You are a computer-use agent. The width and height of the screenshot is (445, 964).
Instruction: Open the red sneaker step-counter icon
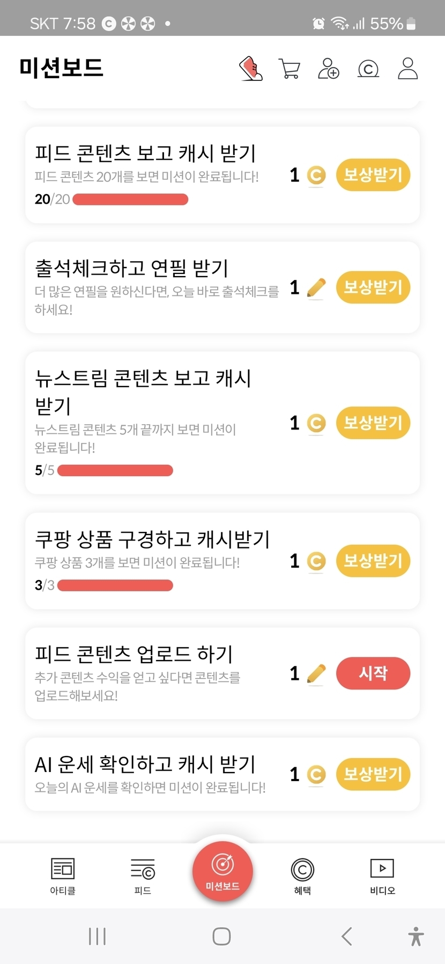point(250,69)
